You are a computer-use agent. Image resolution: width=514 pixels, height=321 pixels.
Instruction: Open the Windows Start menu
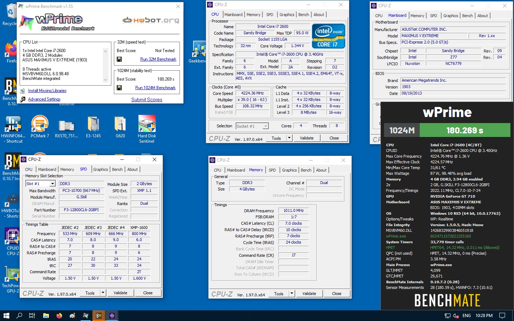pyautogui.click(x=6, y=316)
